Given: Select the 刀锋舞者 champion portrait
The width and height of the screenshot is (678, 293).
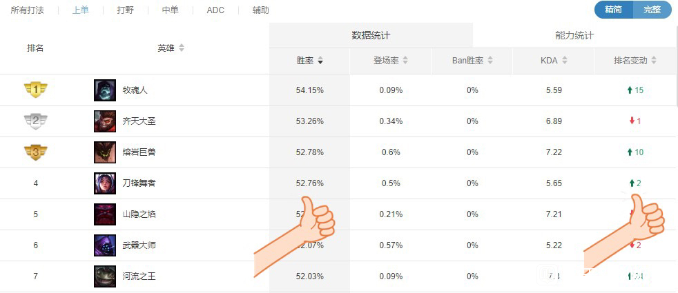Looking at the screenshot, I should (105, 183).
